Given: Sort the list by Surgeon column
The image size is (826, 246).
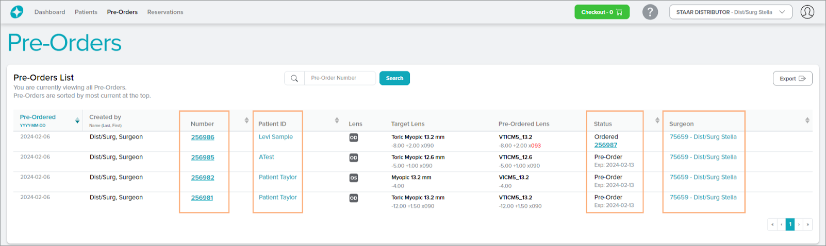Looking at the screenshot, I should (x=807, y=120).
